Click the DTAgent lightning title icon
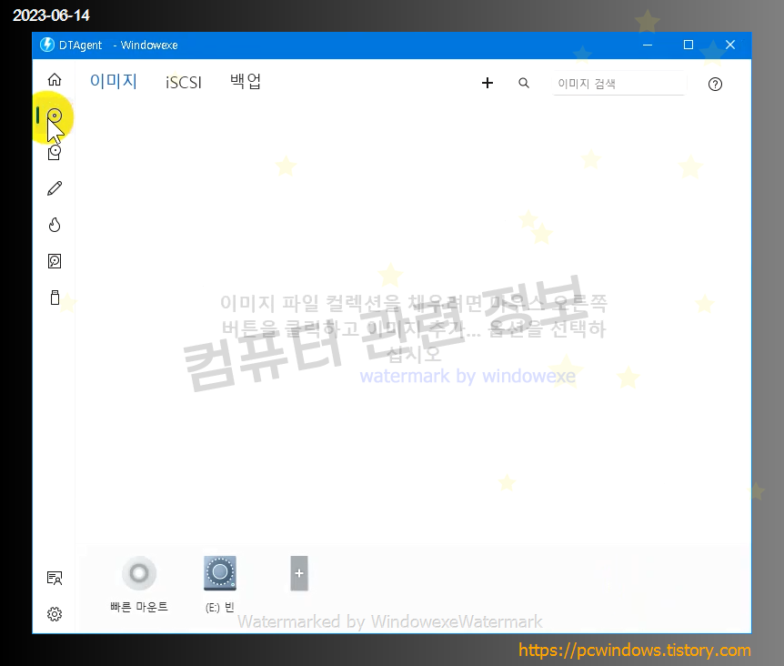784x666 pixels. pos(47,45)
